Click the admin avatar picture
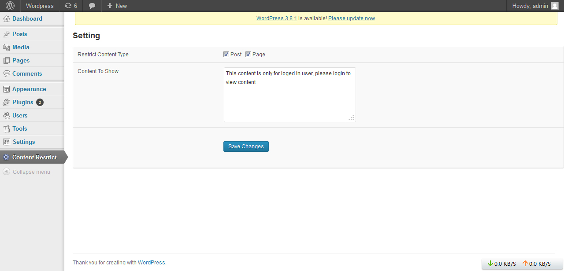 point(555,6)
